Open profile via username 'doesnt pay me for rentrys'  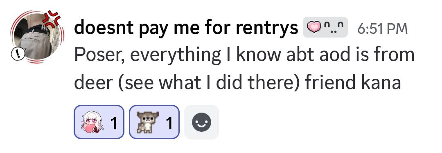186,29
